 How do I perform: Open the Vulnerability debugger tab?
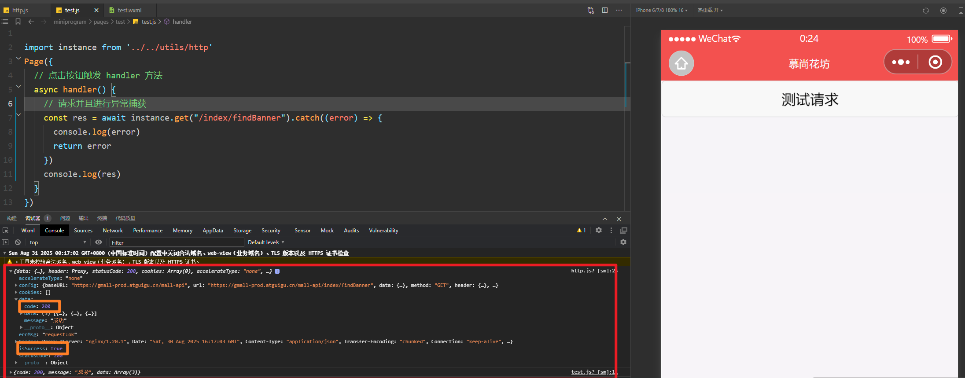pos(383,230)
